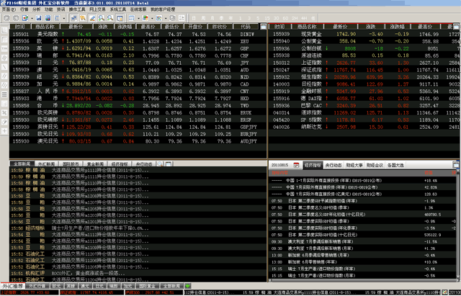The height and width of the screenshot is (296, 461).
Task: Click the table view toolbar icon
Action: coord(131,18)
